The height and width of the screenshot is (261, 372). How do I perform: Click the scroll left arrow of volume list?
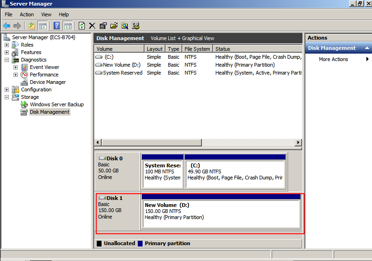[98, 142]
